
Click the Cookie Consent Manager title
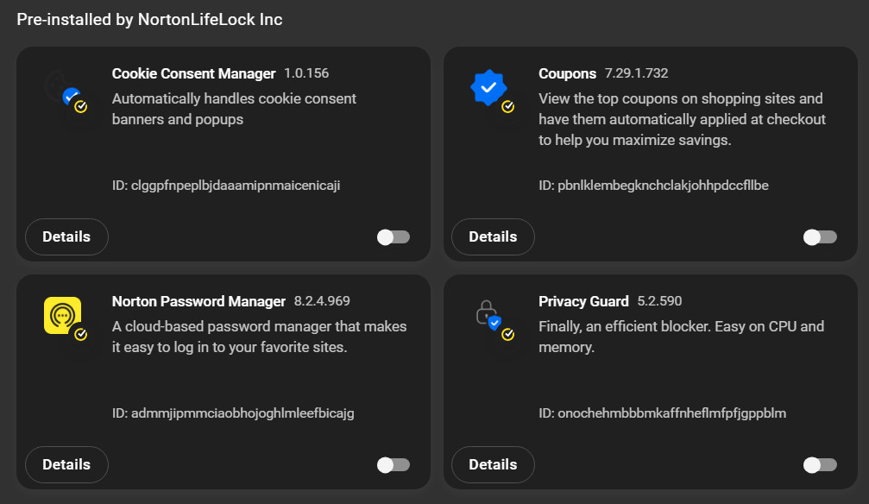(x=193, y=73)
